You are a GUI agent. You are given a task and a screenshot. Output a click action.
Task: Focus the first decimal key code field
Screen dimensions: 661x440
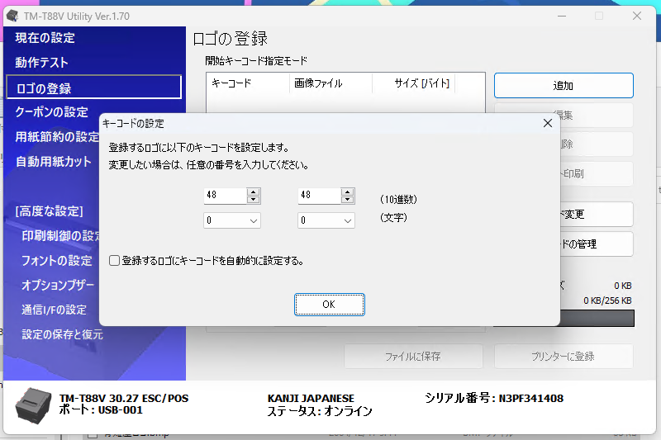[225, 196]
